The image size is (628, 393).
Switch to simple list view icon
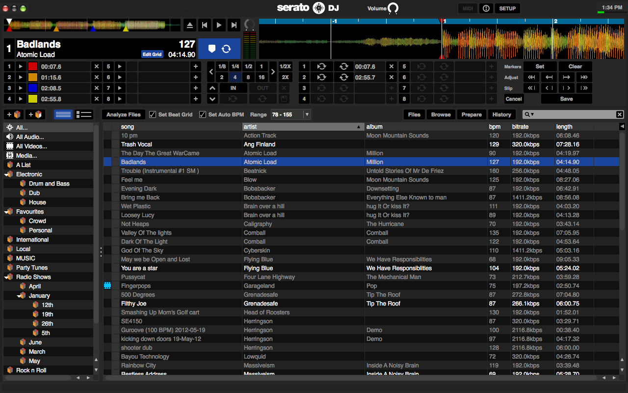pyautogui.click(x=63, y=114)
